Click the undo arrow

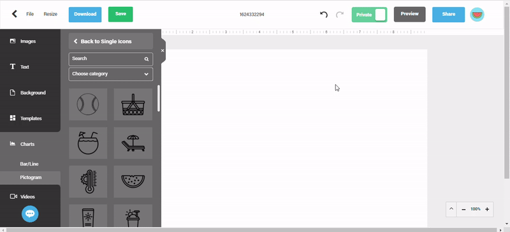(324, 14)
